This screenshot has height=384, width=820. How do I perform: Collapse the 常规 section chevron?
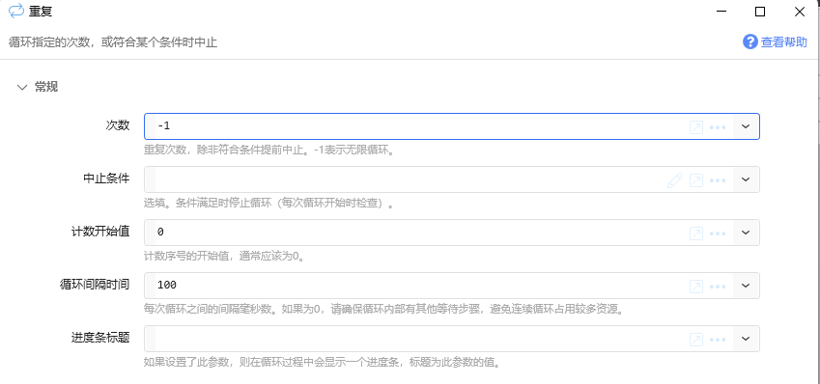point(22,87)
